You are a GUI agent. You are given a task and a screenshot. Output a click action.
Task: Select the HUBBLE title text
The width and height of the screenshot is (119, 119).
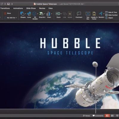71,43
